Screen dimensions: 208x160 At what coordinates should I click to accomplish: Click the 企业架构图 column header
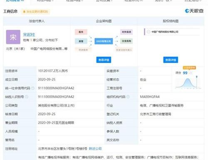coord(104,21)
